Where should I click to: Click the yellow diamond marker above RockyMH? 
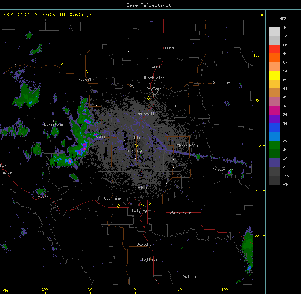[87, 71]
